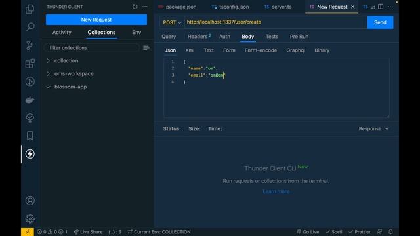The image size is (420, 236).
Task: Open the Bookmarks icon in activity bar
Action: 30,136
